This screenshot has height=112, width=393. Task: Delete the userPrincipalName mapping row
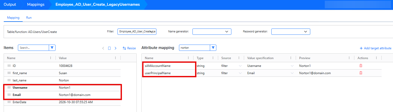[x=361, y=73]
